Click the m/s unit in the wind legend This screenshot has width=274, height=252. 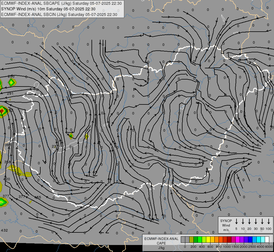coord(226,230)
